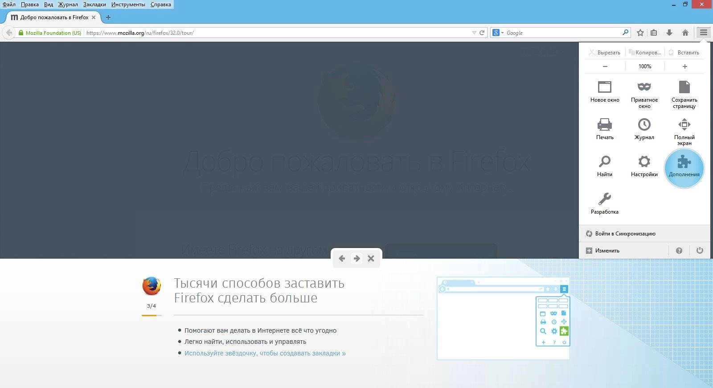
Task: Go back using the navigation arrow
Action: pyautogui.click(x=9, y=33)
